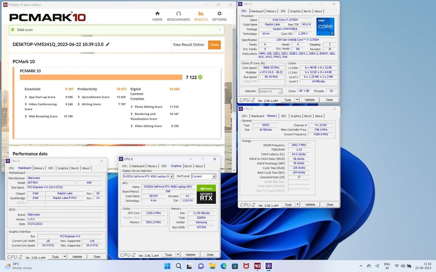436x272 pixels.
Task: Expand the Photo Editing Score row
Action: tap(132, 107)
